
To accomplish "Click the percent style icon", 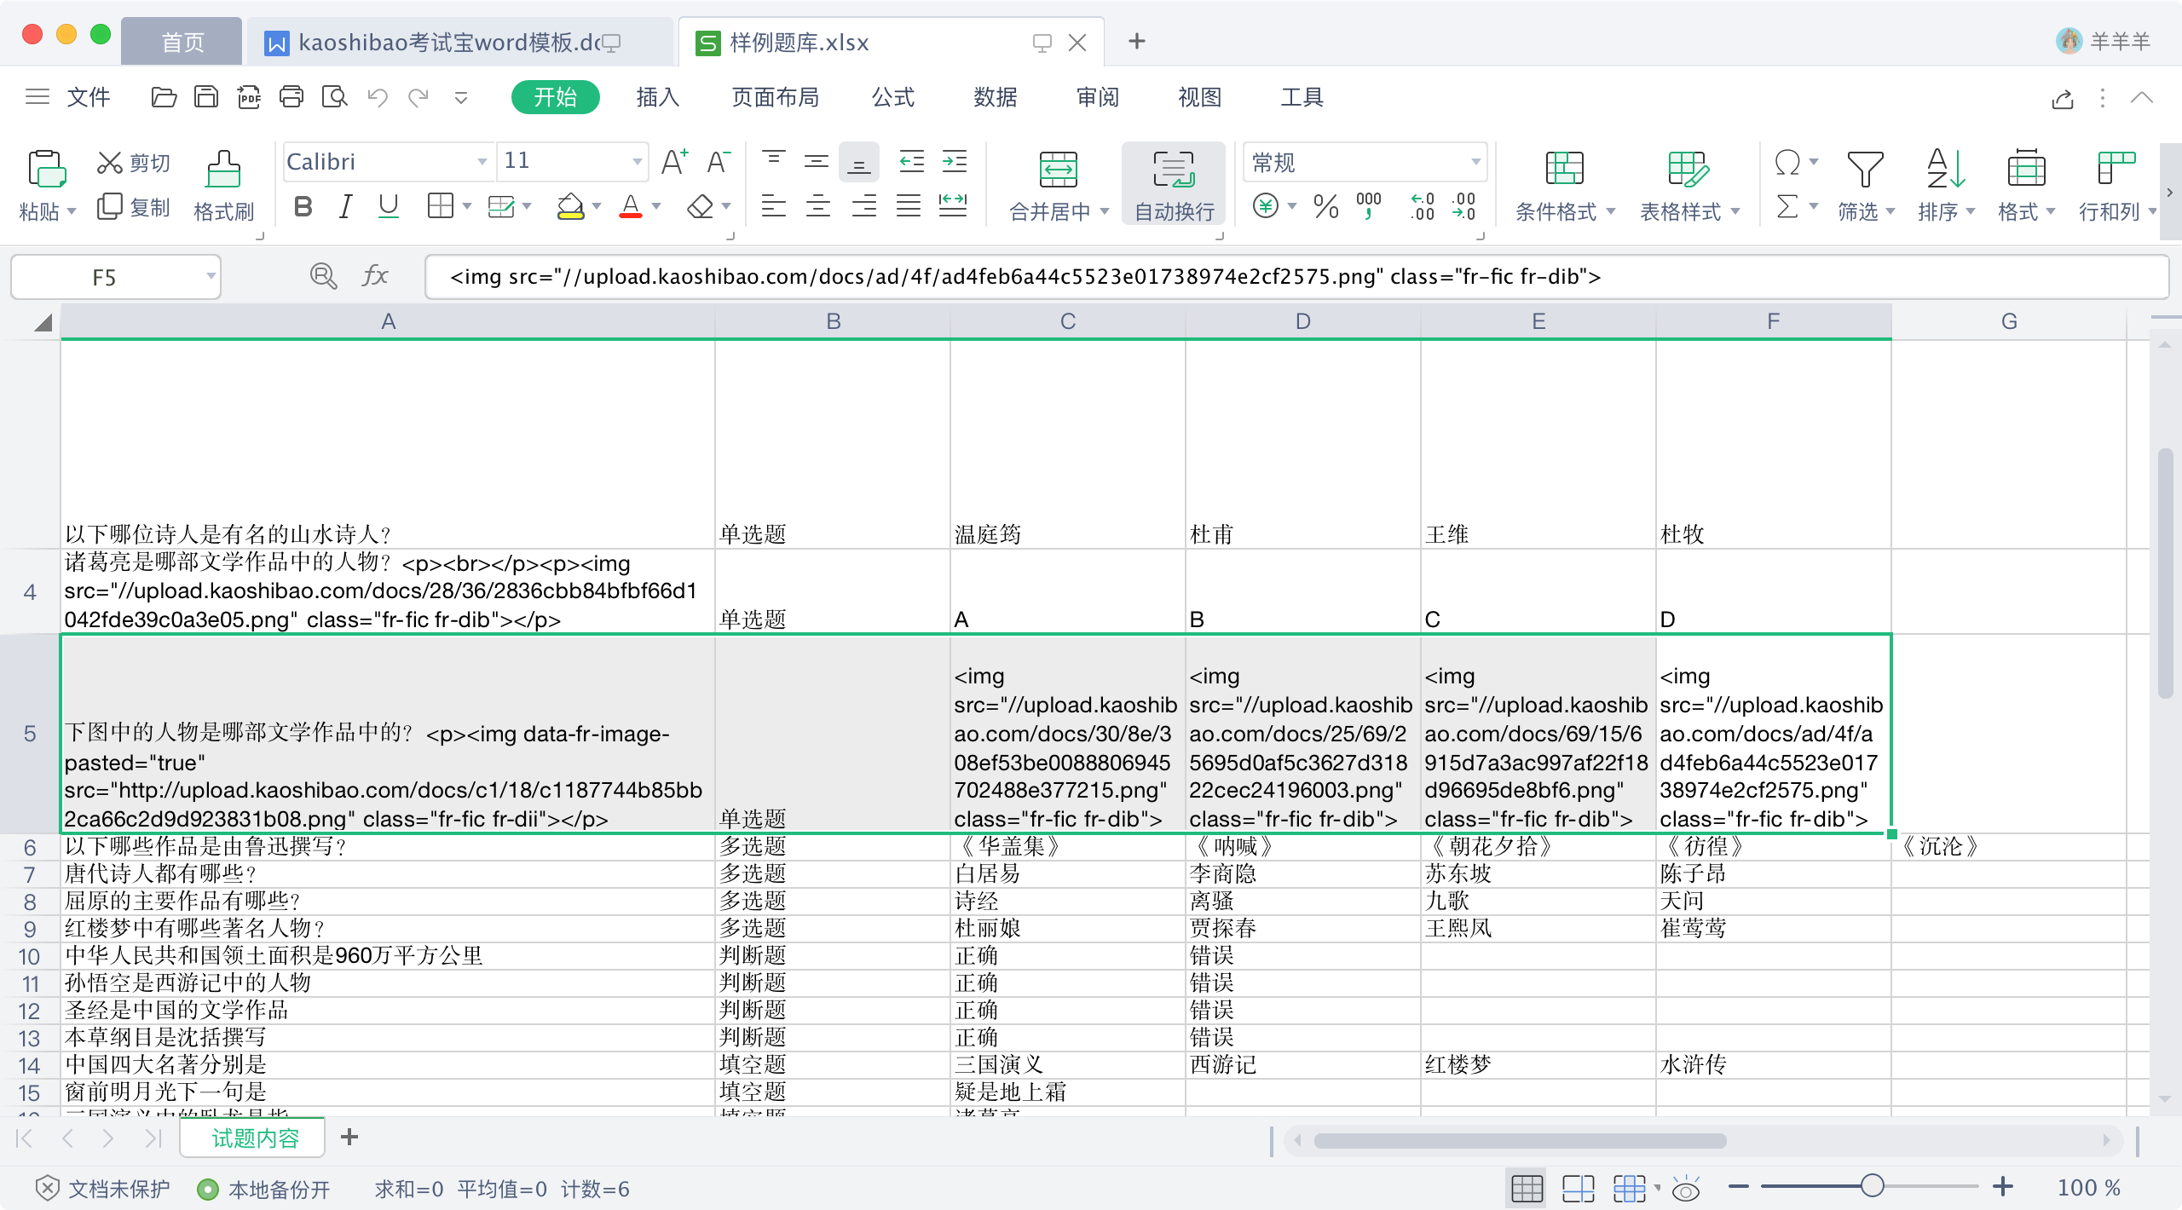I will 1325,206.
